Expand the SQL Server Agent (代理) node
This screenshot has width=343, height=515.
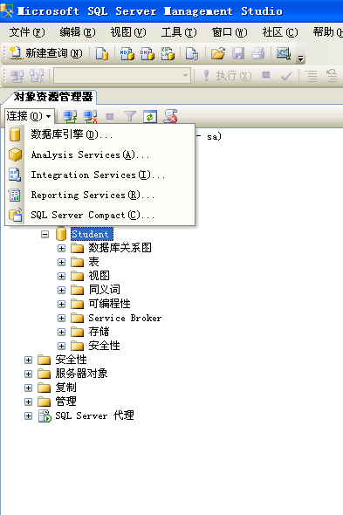[x=28, y=415]
